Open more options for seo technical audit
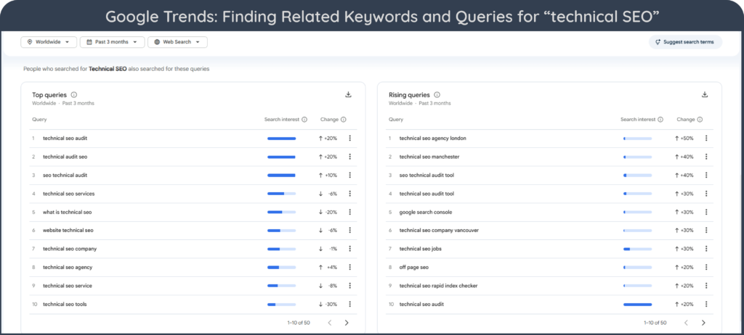Screen dimensions: 744x335 [349, 175]
